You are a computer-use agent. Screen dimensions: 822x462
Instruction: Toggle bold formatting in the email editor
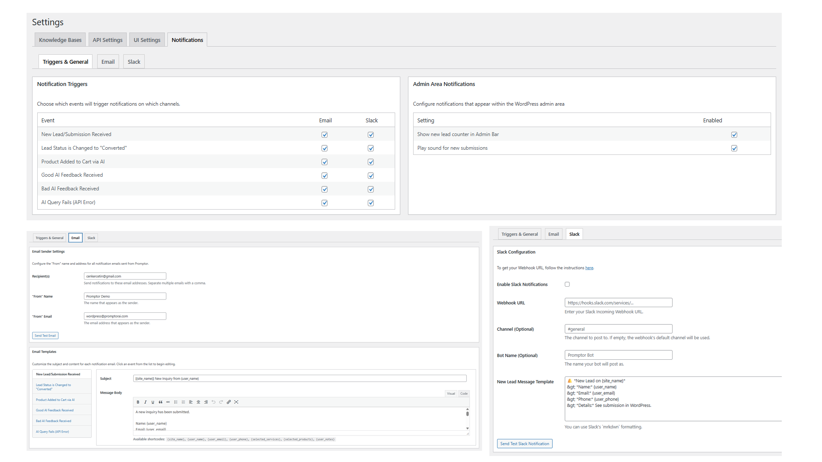[138, 402]
